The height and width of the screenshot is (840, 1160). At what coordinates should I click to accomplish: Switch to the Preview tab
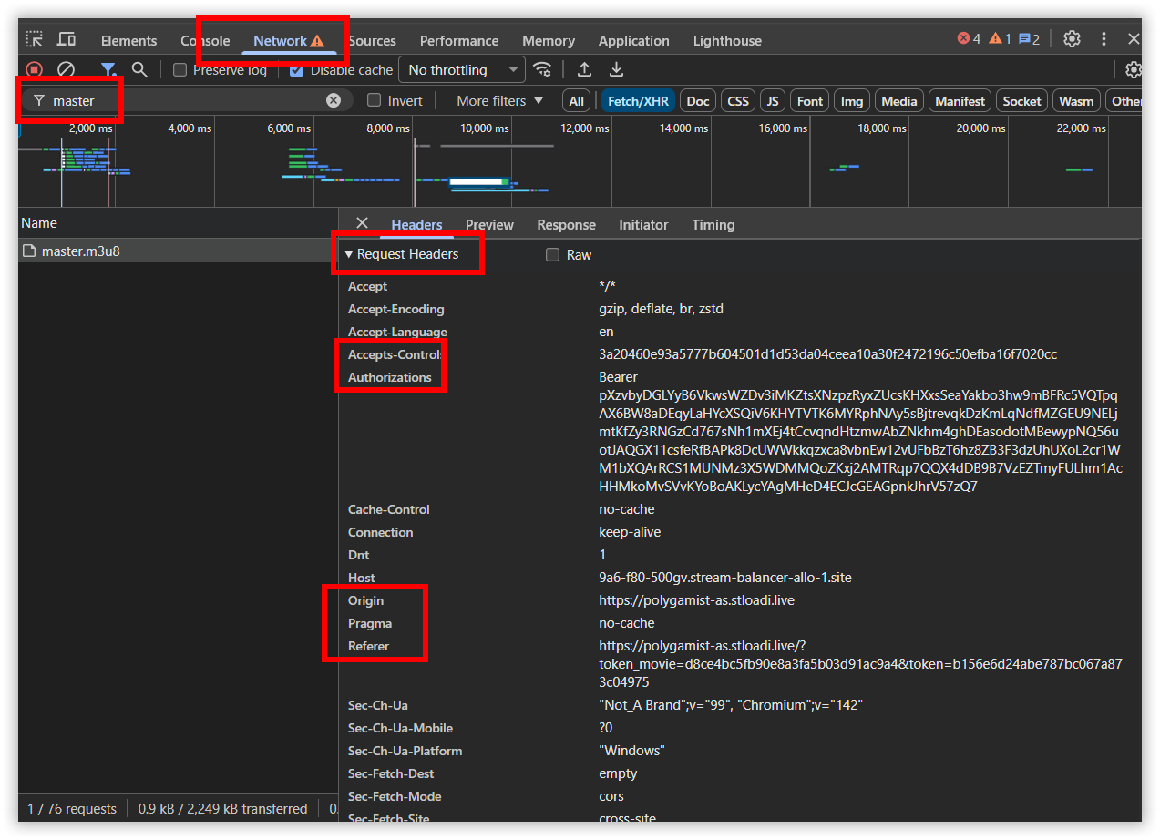coord(489,224)
